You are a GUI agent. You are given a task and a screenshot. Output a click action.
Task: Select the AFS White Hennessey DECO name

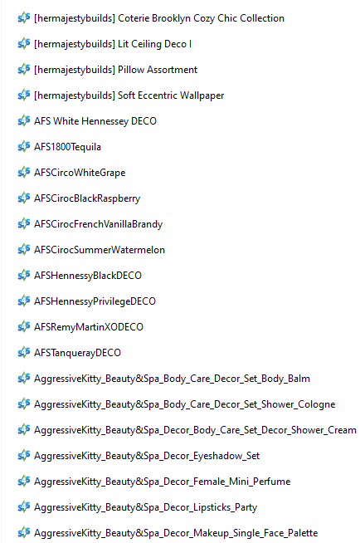(x=95, y=121)
